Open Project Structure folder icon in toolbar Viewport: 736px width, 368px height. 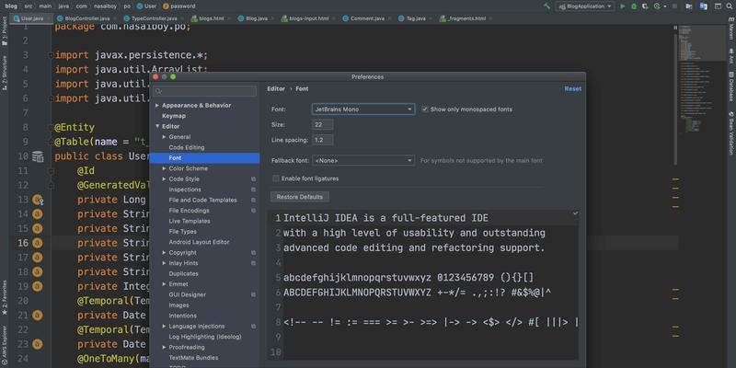coord(688,6)
